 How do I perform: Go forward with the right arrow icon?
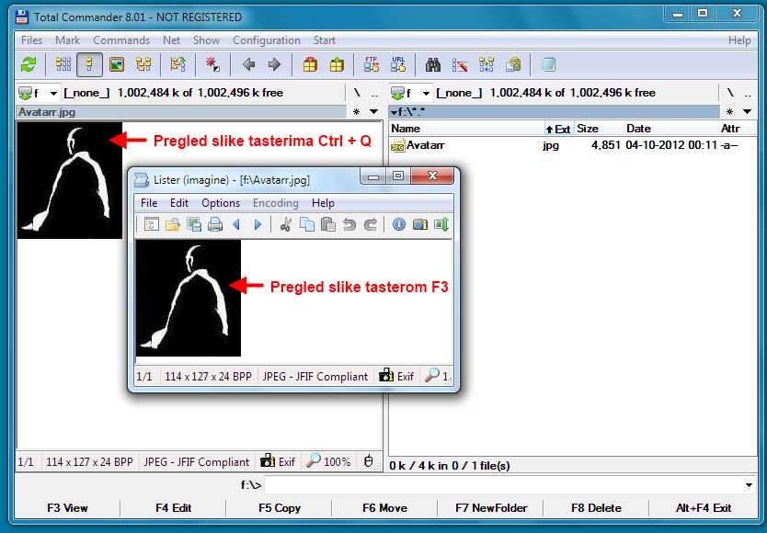[274, 64]
